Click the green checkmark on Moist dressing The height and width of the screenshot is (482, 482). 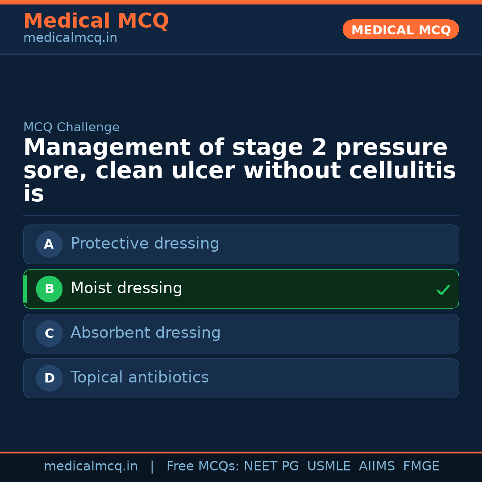click(x=443, y=290)
